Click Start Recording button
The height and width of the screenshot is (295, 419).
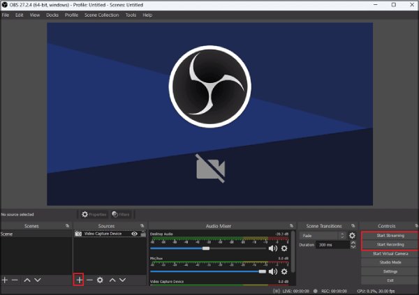coord(390,245)
